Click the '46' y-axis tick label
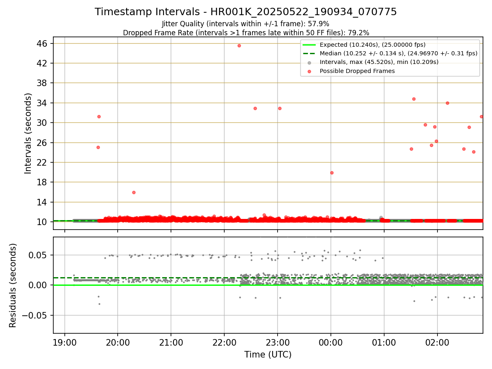 click(x=43, y=43)
